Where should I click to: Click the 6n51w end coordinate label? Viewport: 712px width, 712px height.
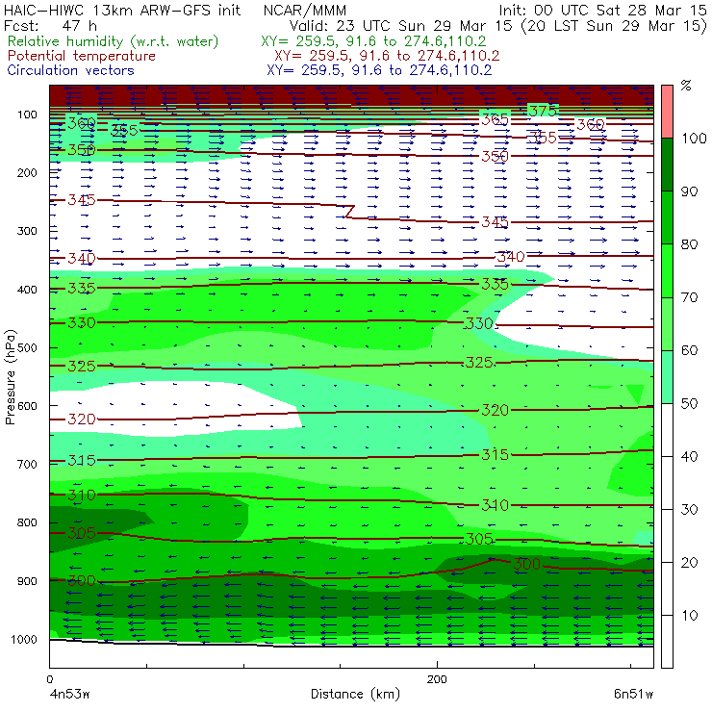click(633, 694)
